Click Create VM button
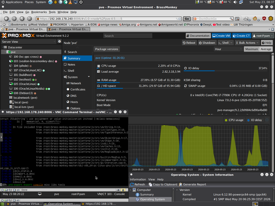275x206 pixels. tap(221, 36)
